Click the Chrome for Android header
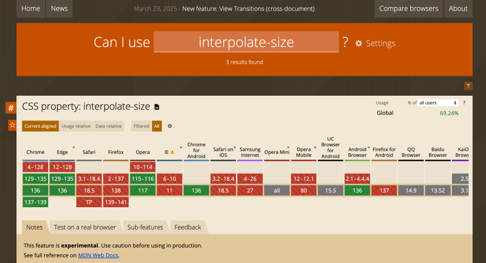This screenshot has width=486, height=263. coord(197,150)
